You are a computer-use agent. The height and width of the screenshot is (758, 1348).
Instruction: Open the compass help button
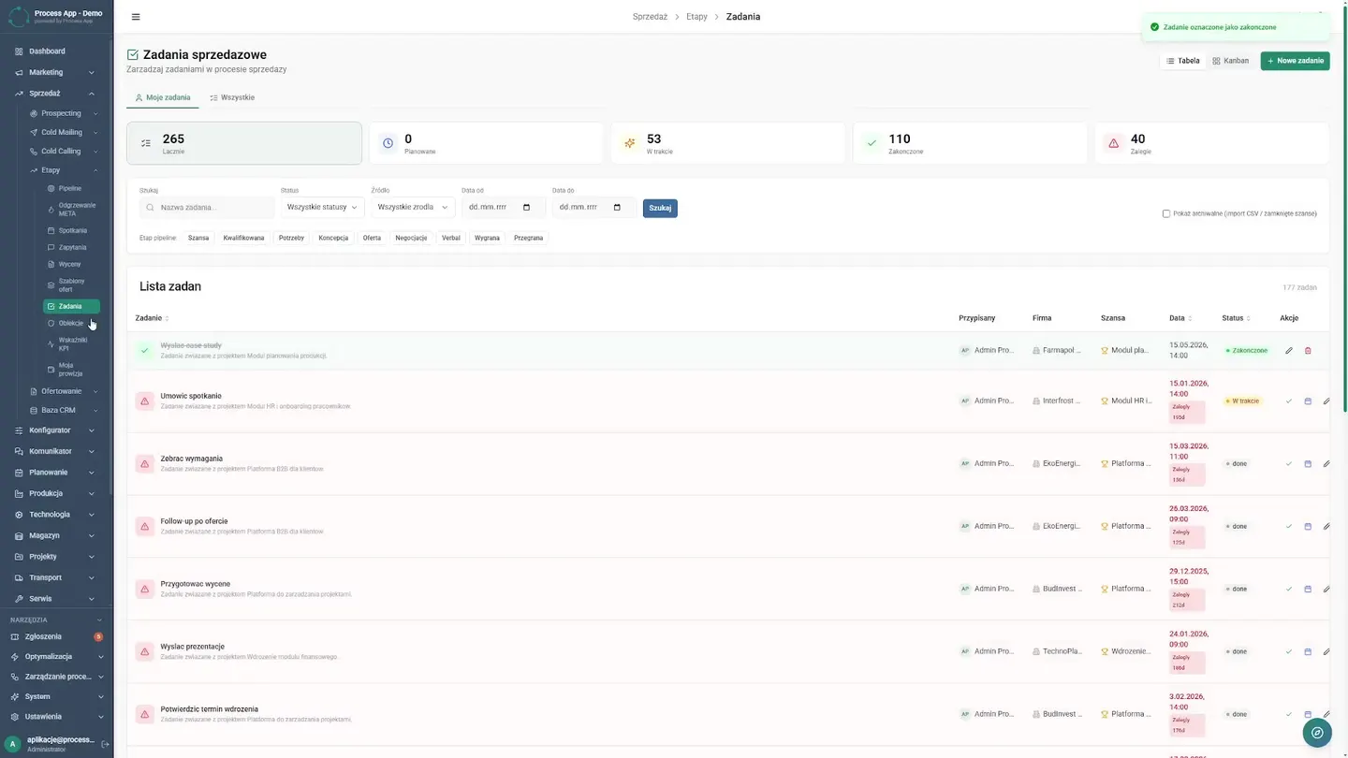1317,733
